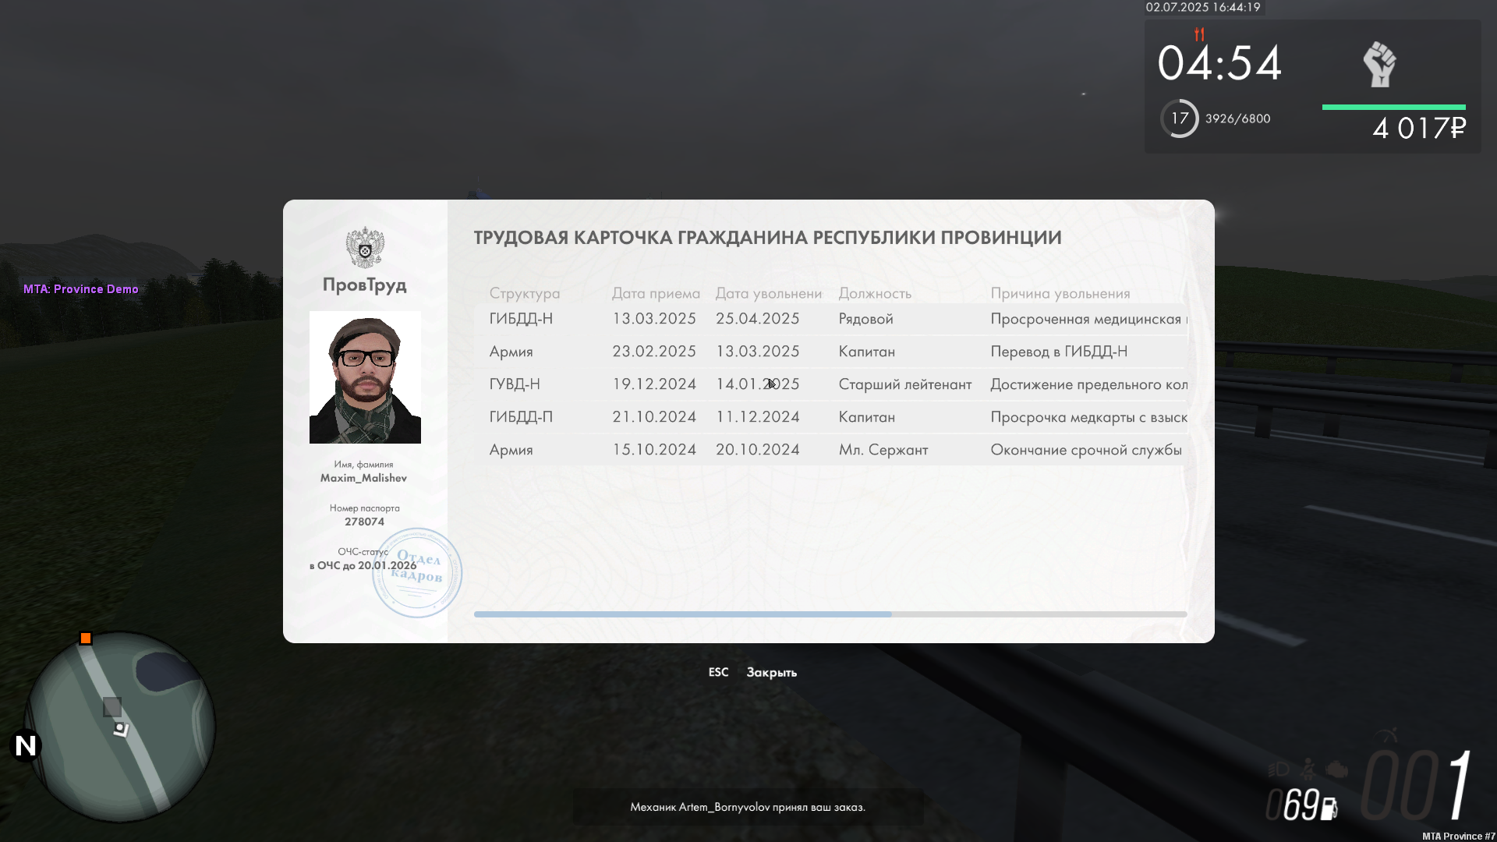Click hire date 15.10.2024
The width and height of the screenshot is (1497, 842).
[x=654, y=450]
